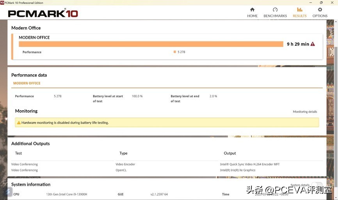Click the 9 h 29 min result
This screenshot has height=200, width=338.
298,44
